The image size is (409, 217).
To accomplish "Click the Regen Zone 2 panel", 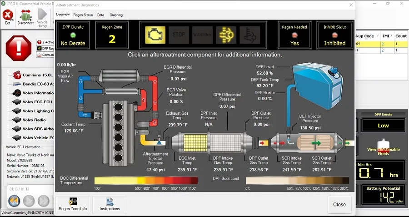I will pos(112,35).
